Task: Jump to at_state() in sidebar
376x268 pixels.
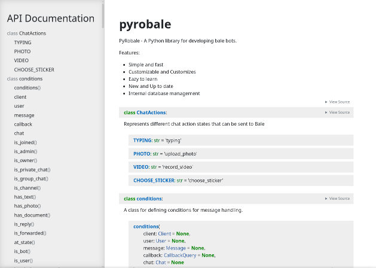Action: click(25, 242)
